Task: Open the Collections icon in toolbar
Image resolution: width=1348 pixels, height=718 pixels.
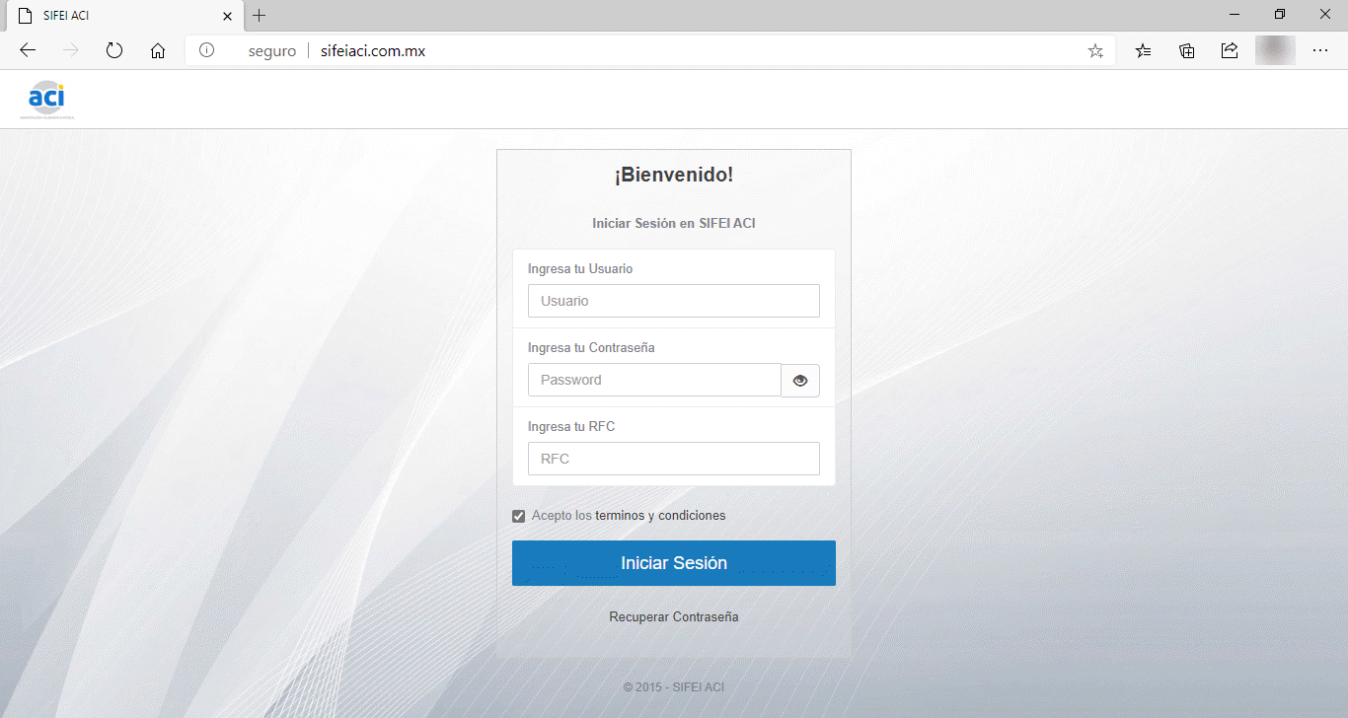Action: 1187,50
